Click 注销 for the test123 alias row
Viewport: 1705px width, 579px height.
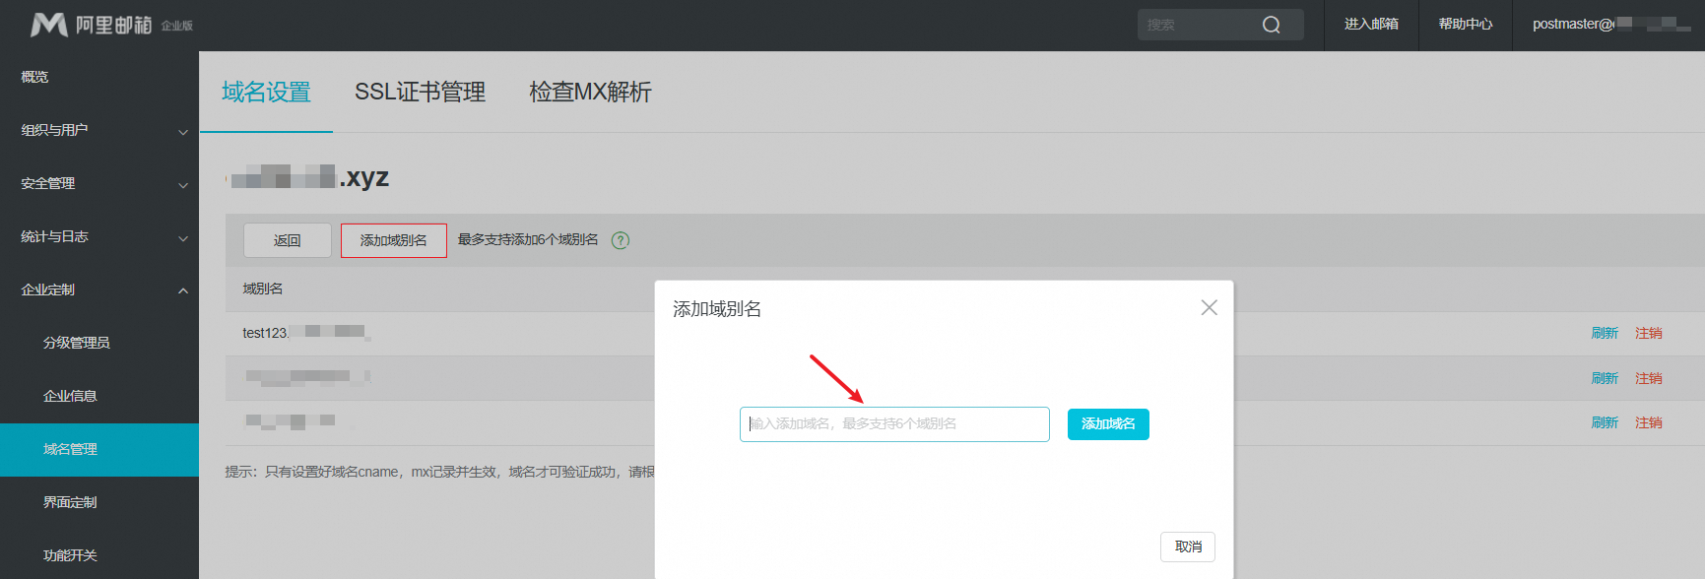pos(1648,333)
